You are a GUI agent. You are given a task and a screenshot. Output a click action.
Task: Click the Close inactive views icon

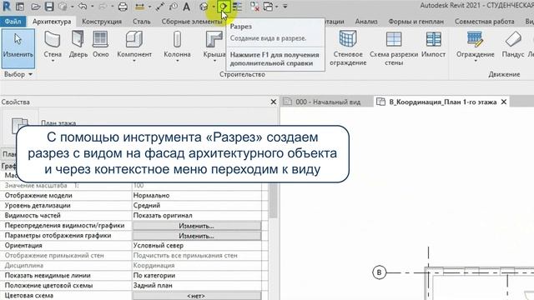(x=254, y=7)
